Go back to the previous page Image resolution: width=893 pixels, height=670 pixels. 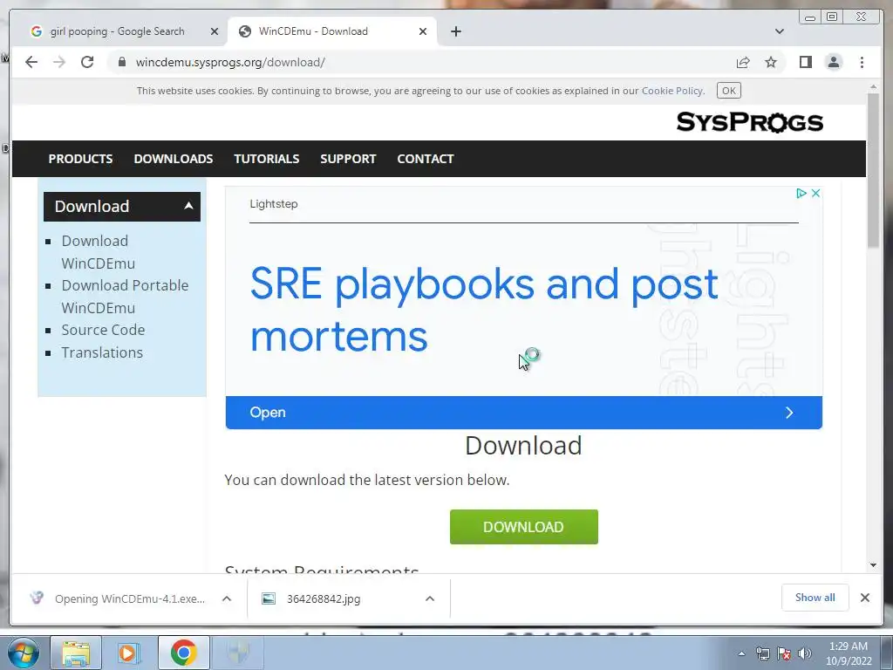click(x=31, y=62)
